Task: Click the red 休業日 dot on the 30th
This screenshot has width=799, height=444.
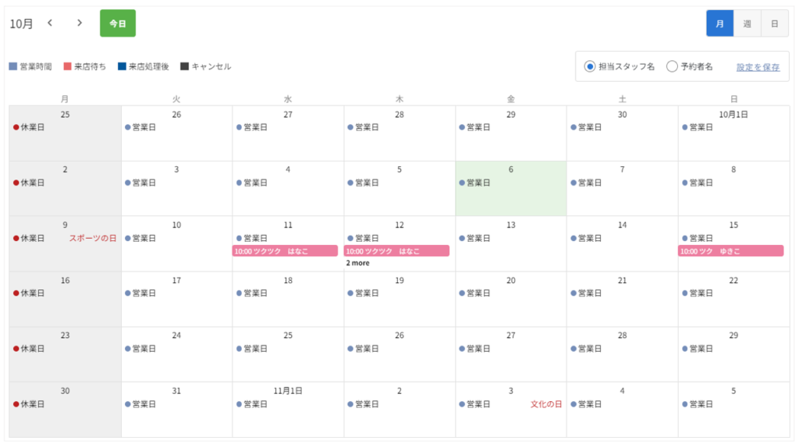Action: tap(16, 404)
